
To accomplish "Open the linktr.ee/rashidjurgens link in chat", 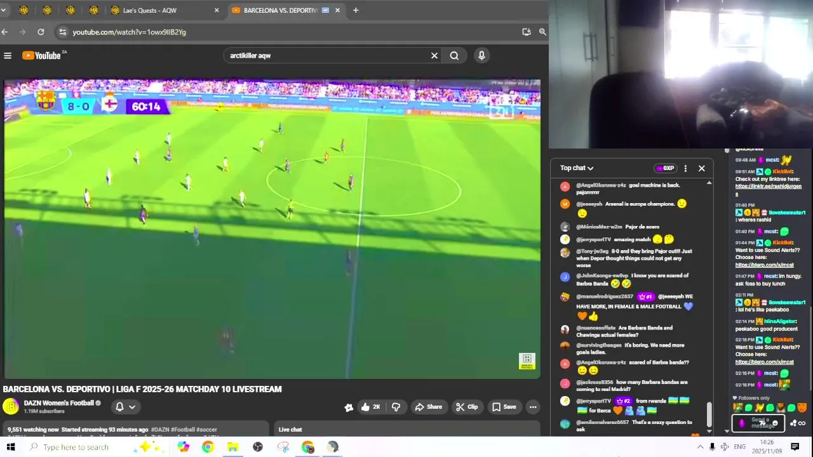I will tap(768, 190).
